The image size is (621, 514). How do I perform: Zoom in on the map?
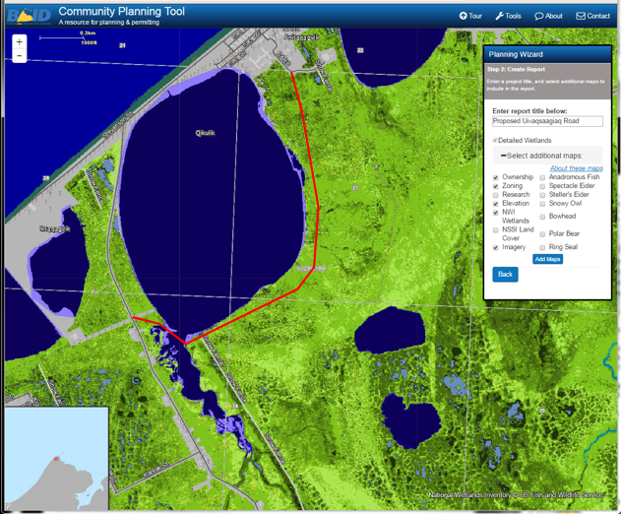coord(20,42)
